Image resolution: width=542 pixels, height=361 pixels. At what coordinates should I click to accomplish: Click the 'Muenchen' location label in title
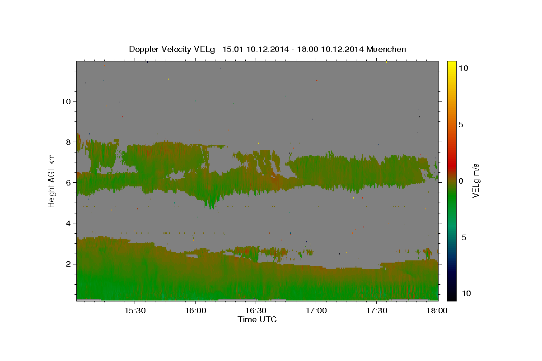[x=386, y=49]
